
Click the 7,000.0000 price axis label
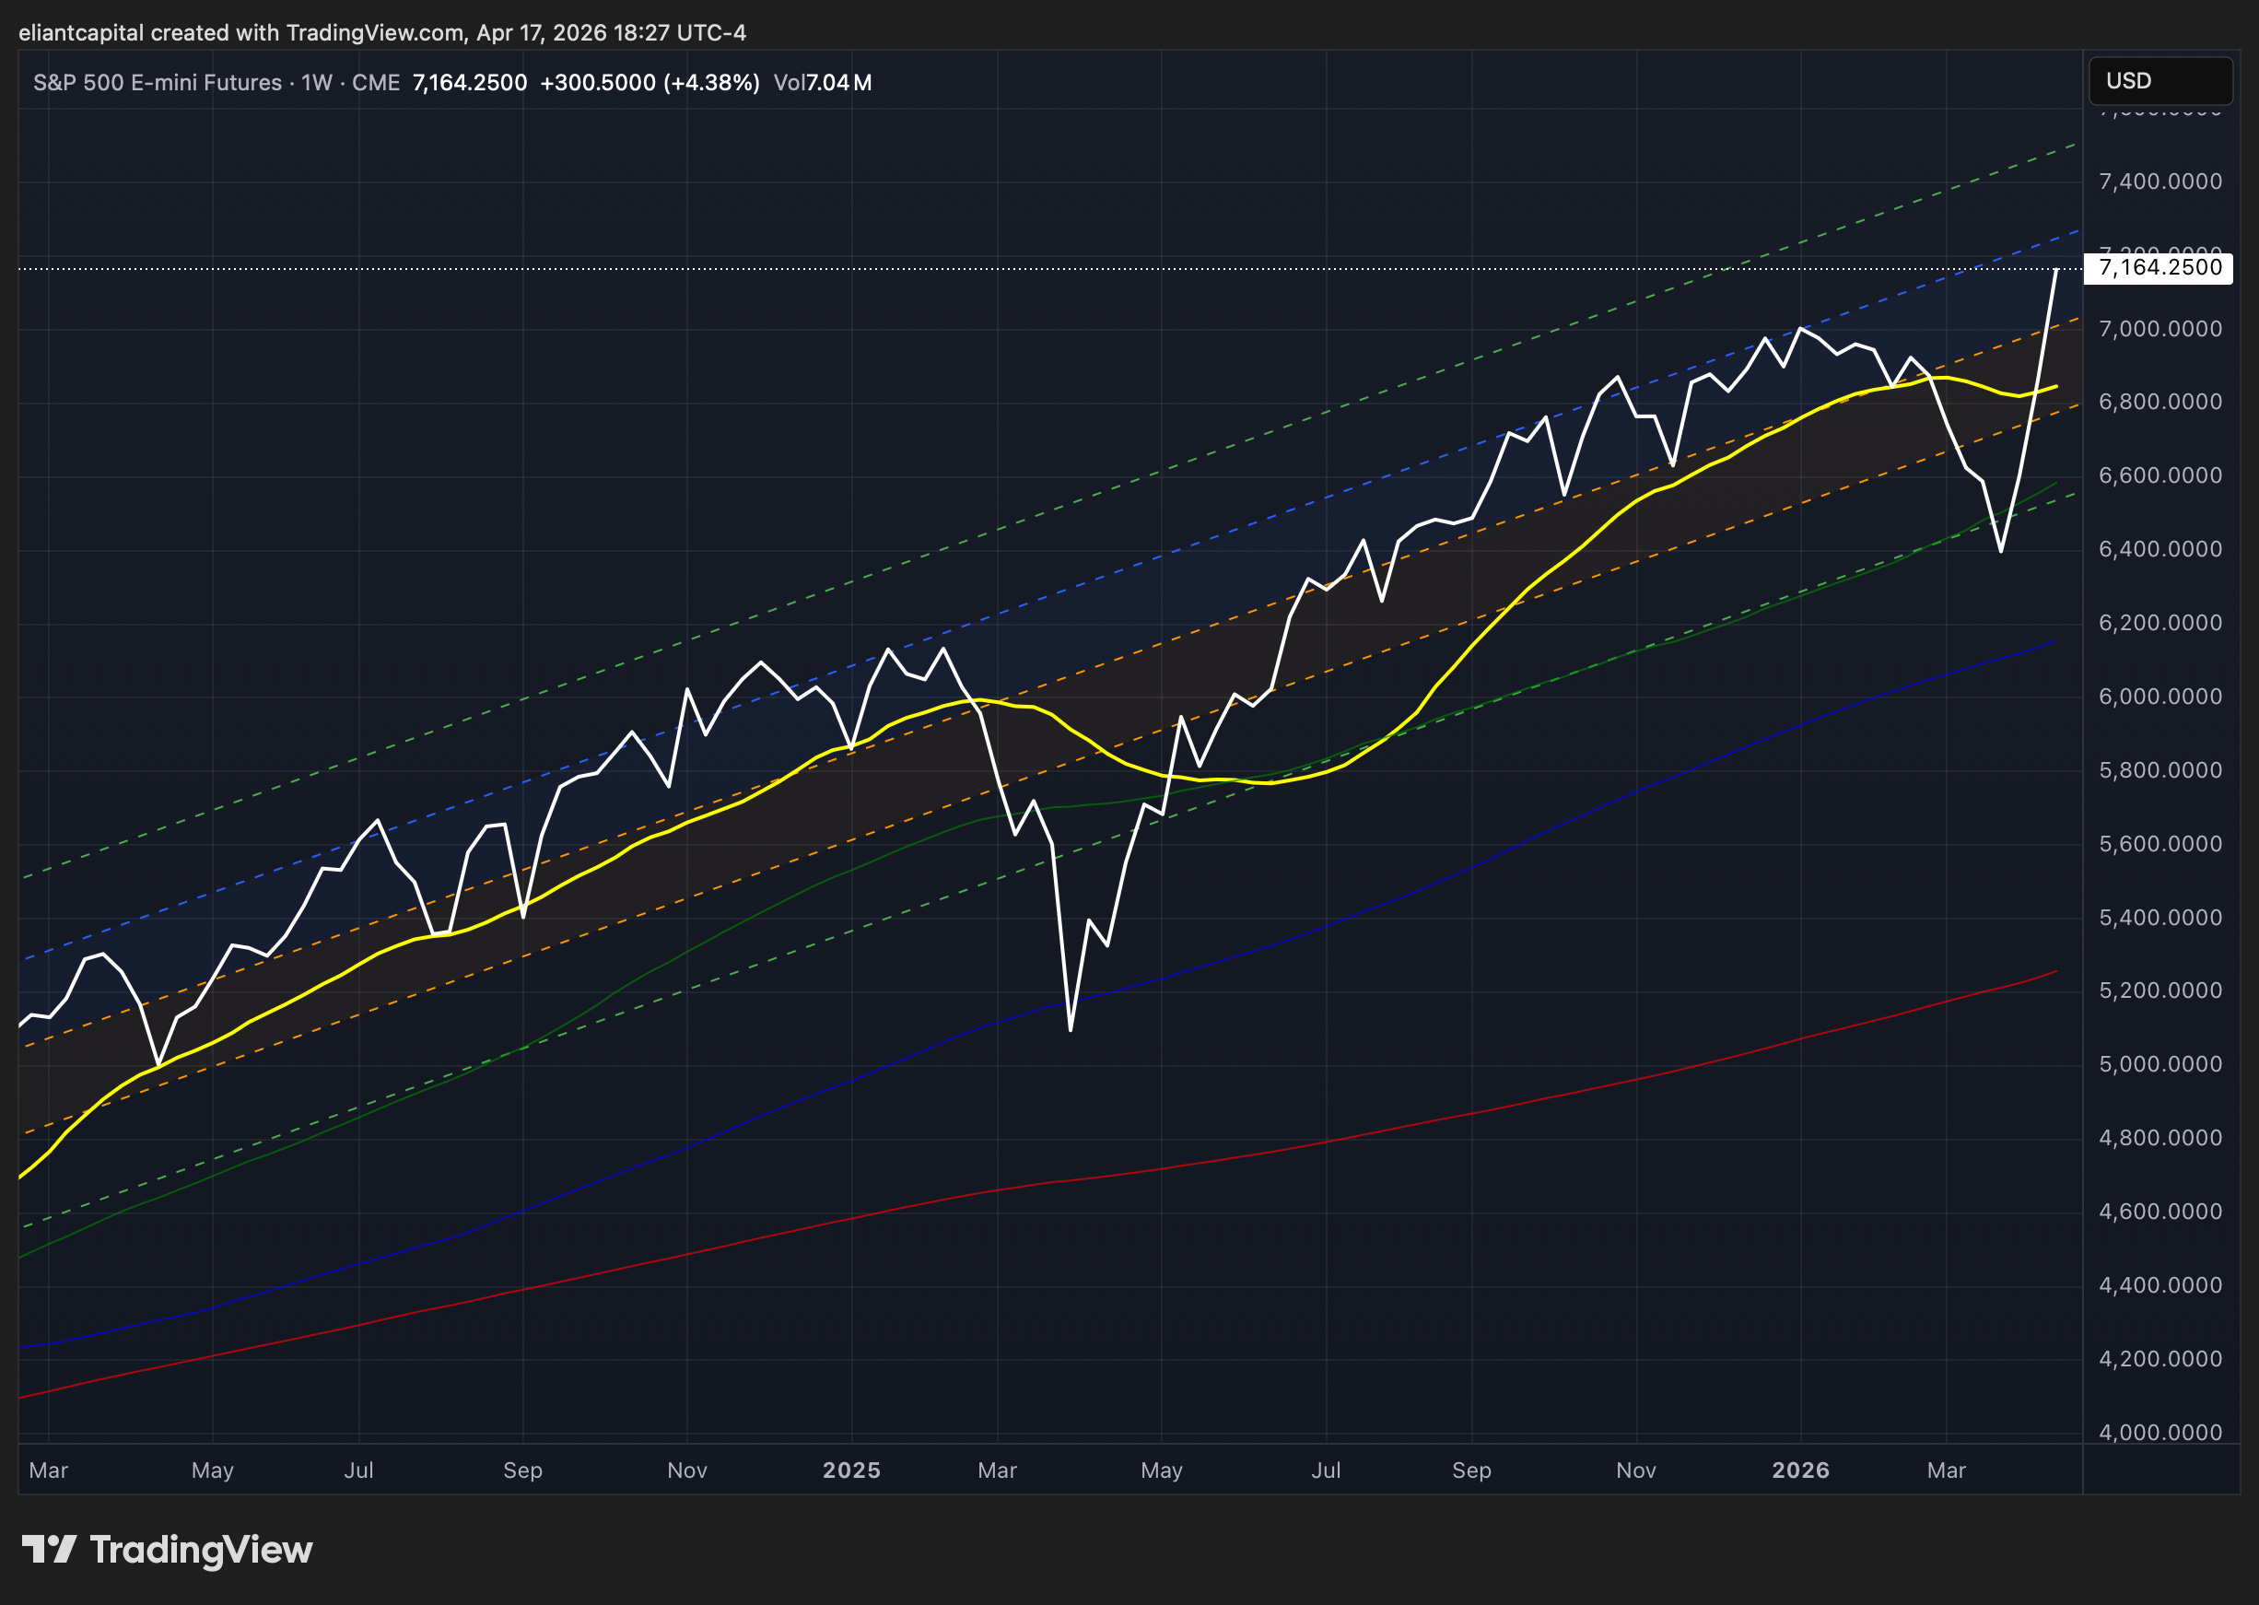[x=2160, y=329]
